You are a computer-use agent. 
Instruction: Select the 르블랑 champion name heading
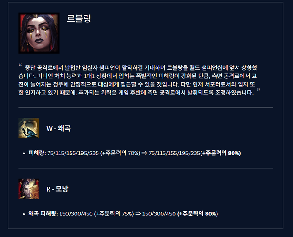click(x=79, y=18)
